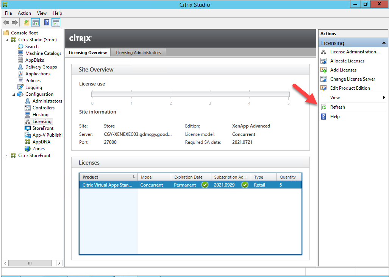Viewport: 389px width, 277px height.
Task: Click Change License Server action
Action: (353, 79)
